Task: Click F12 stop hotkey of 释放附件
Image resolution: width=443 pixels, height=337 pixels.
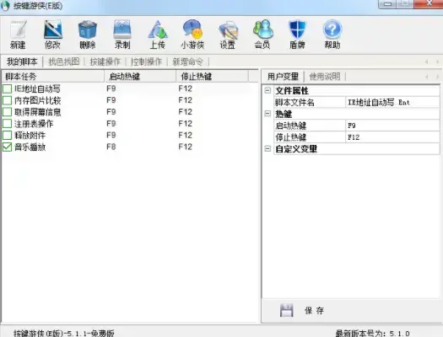Action: 186,135
